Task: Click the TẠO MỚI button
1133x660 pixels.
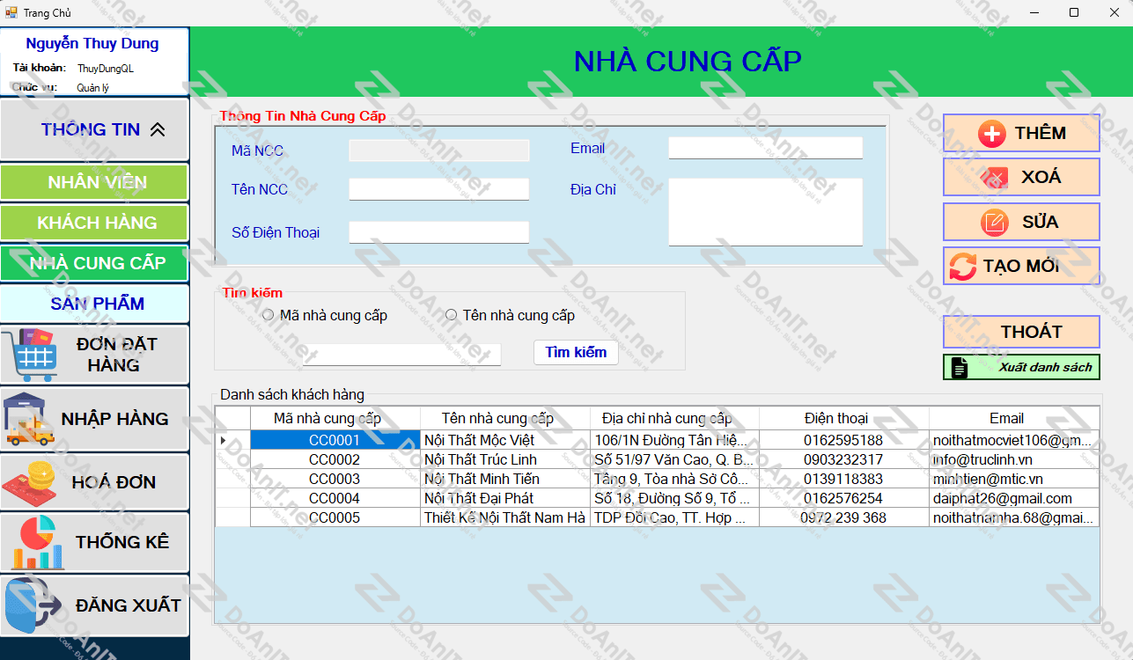Action: (1021, 266)
